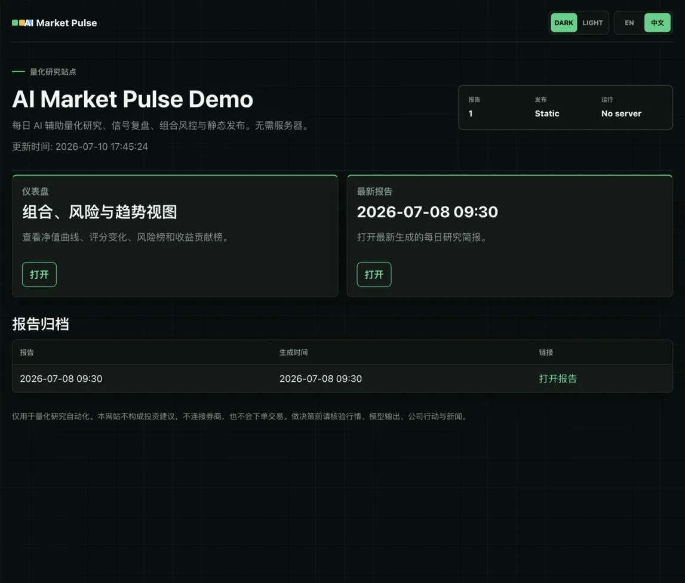This screenshot has height=583, width=685.
Task: Click the 量化研究站点 label
Action: point(53,72)
